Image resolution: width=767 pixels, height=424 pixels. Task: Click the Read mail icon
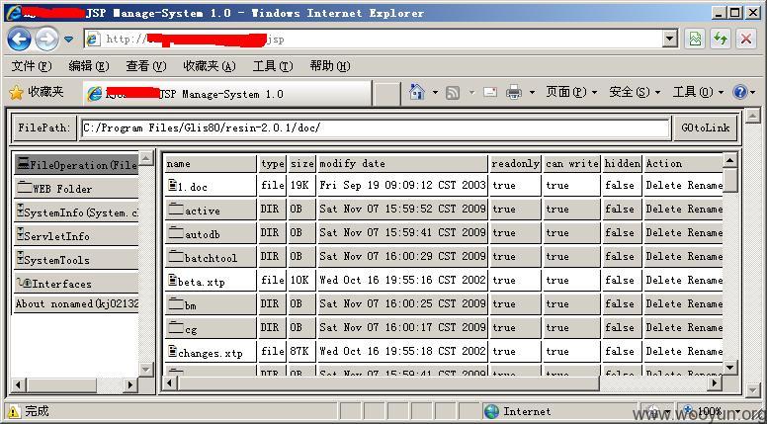click(x=489, y=92)
